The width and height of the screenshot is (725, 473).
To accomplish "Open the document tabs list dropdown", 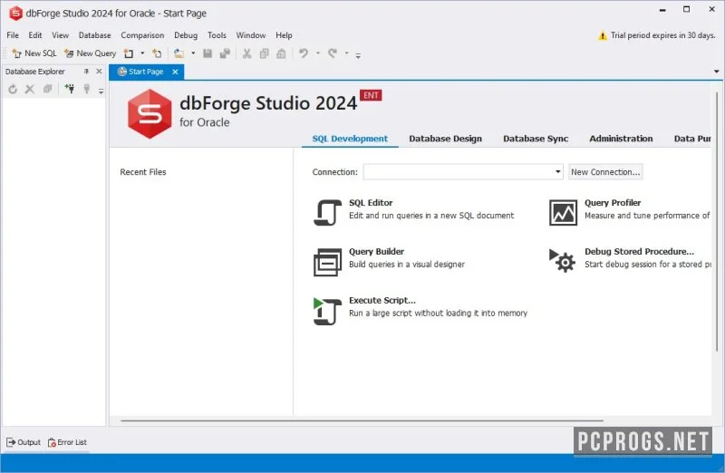I will pyautogui.click(x=716, y=72).
